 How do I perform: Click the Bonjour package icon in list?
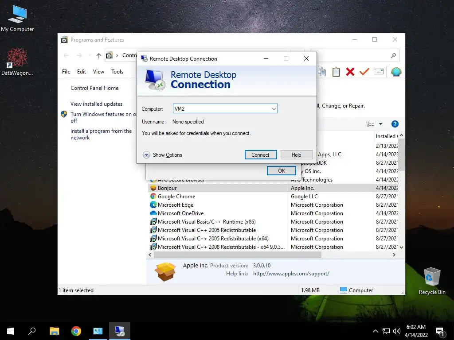tap(153, 188)
